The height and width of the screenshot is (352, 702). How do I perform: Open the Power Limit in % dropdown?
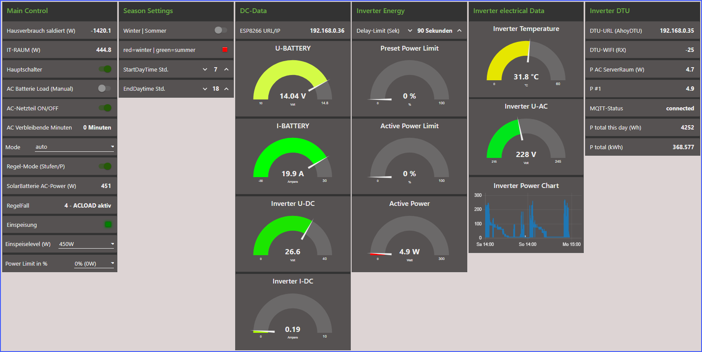94,263
